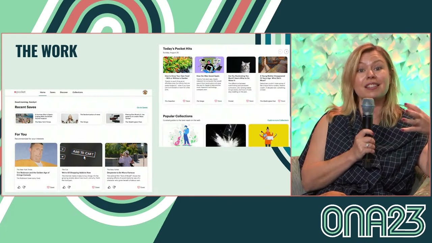Thumbs down the Tim Robinson article
This screenshot has height=243, width=432.
click(x=24, y=187)
